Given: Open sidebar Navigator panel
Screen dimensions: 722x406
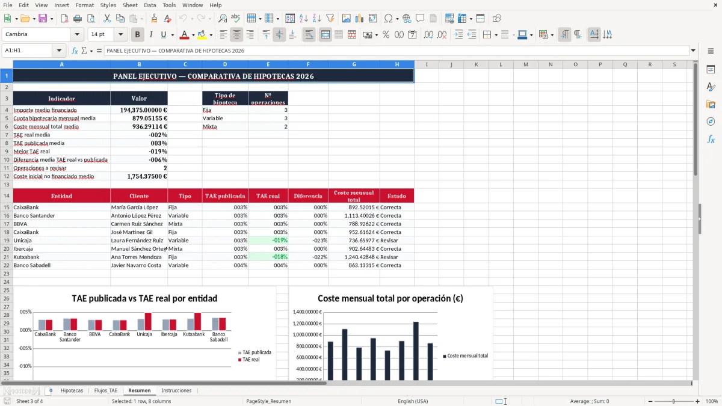Looking at the screenshot, I should pos(711,121).
